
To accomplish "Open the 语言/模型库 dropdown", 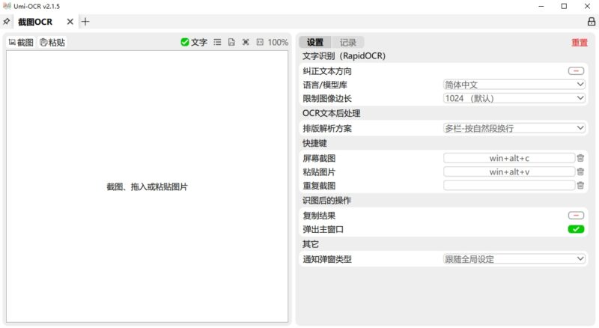I will (514, 85).
